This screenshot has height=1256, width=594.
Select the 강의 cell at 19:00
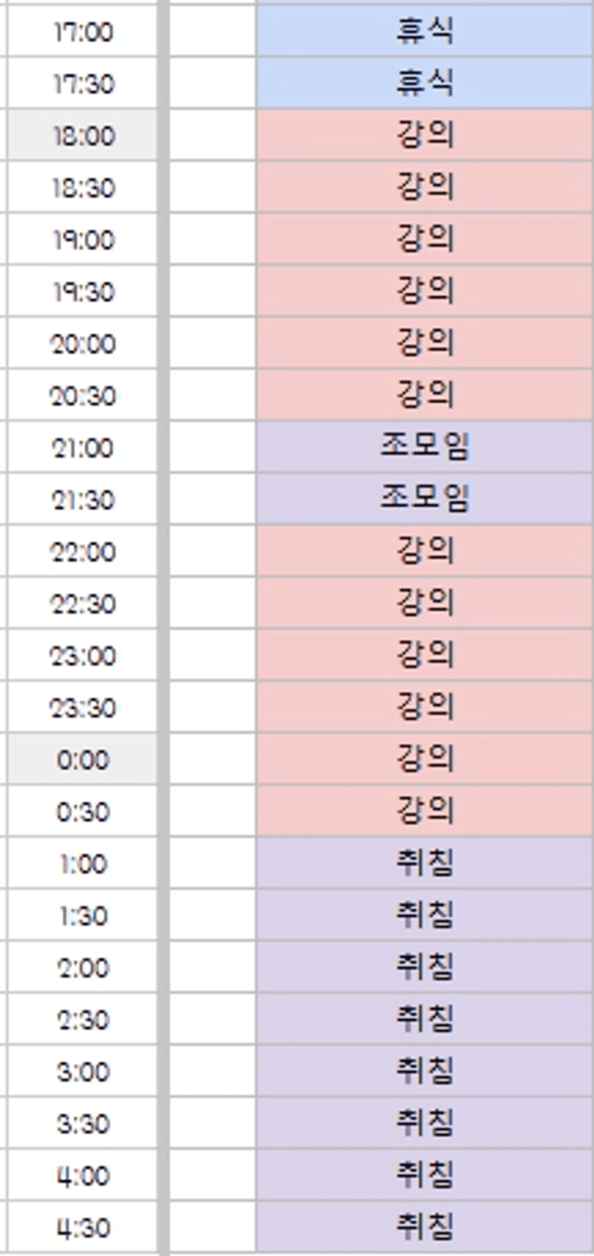tap(424, 240)
